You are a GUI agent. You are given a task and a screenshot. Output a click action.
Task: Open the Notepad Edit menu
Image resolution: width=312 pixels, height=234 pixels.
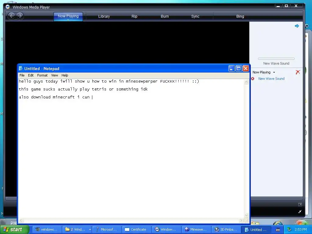[x=31, y=75]
